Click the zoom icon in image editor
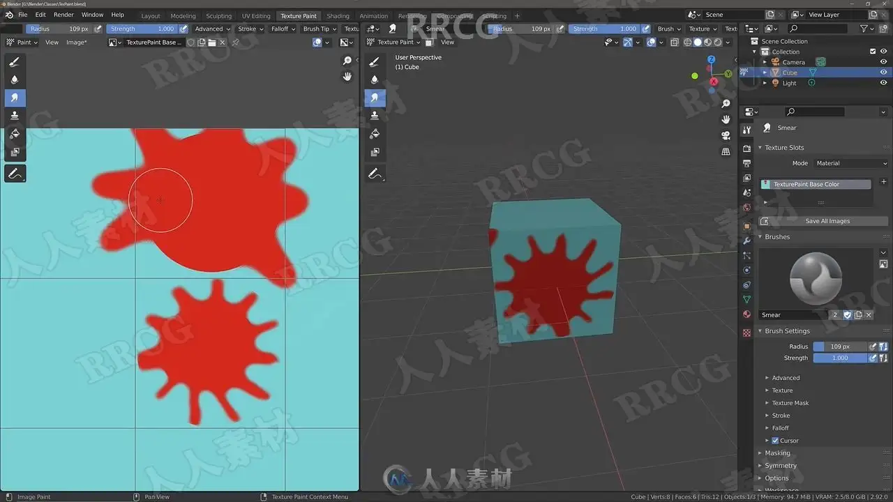The width and height of the screenshot is (893, 502). 347,61
